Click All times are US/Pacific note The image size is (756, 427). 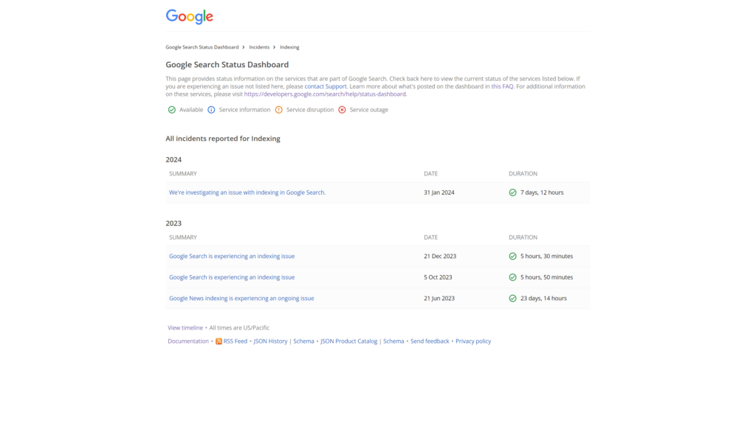239,328
